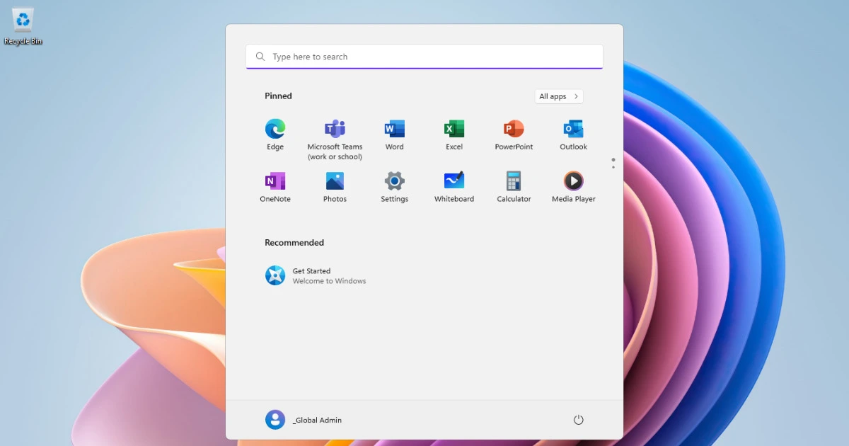The image size is (849, 446).
Task: Launch Microsoft Teams (work or school)
Action: point(335,139)
